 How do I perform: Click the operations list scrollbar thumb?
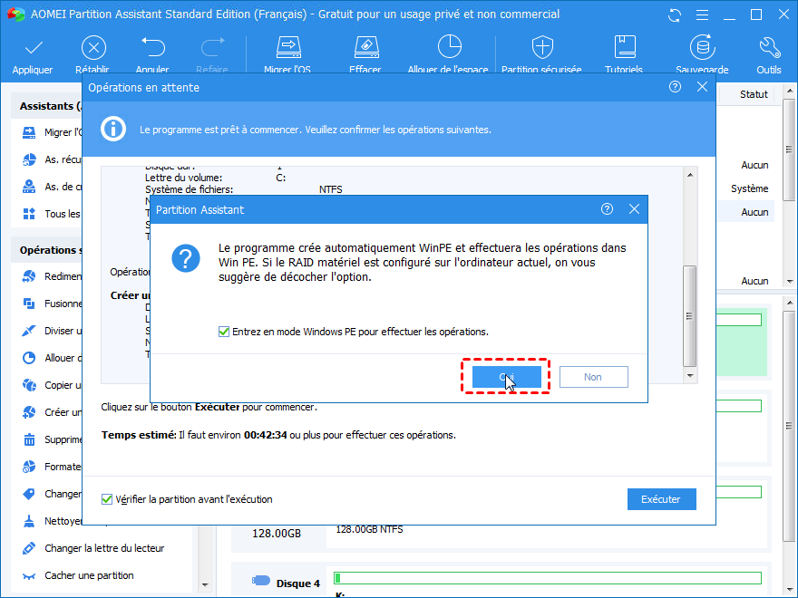[x=689, y=316]
